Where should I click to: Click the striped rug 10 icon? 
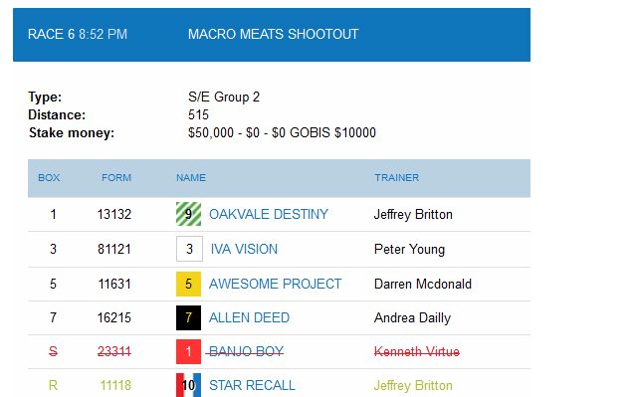[x=188, y=385]
